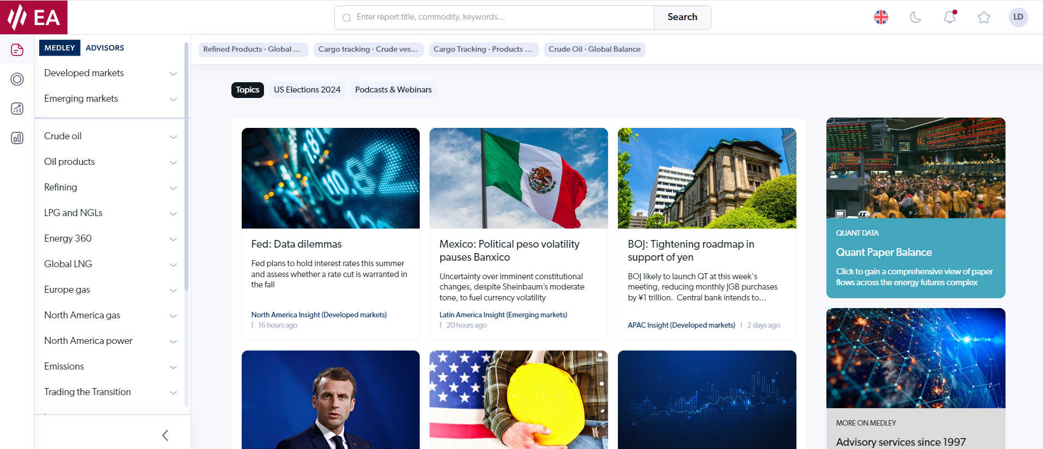Image resolution: width=1043 pixels, height=449 pixels.
Task: Select US Elections 2024 tab
Action: click(307, 90)
